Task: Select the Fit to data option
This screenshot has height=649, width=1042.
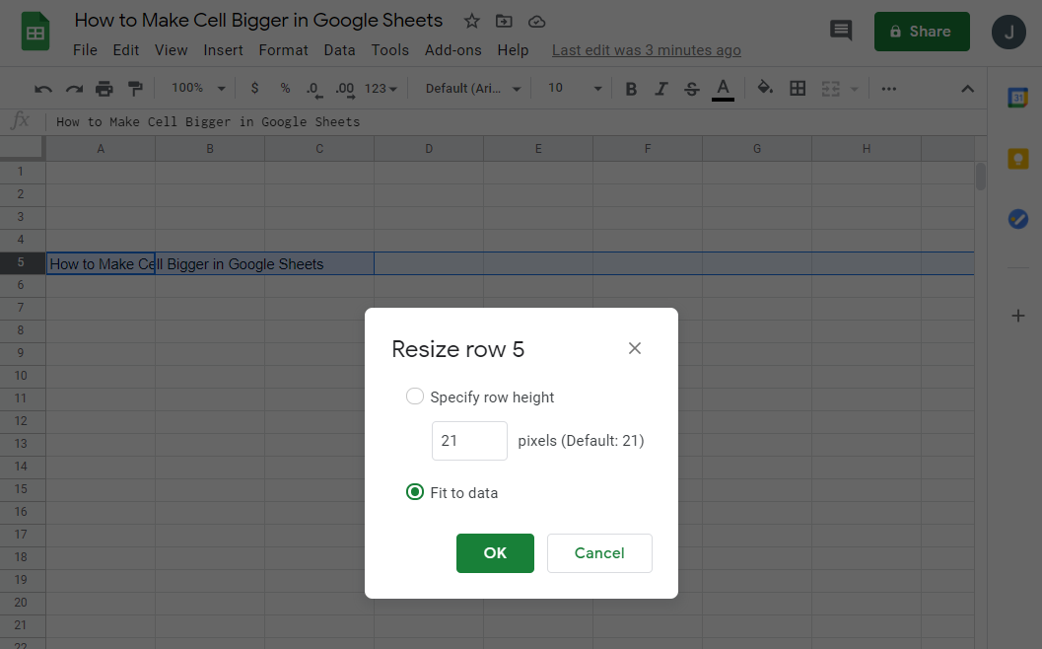Action: 415,492
